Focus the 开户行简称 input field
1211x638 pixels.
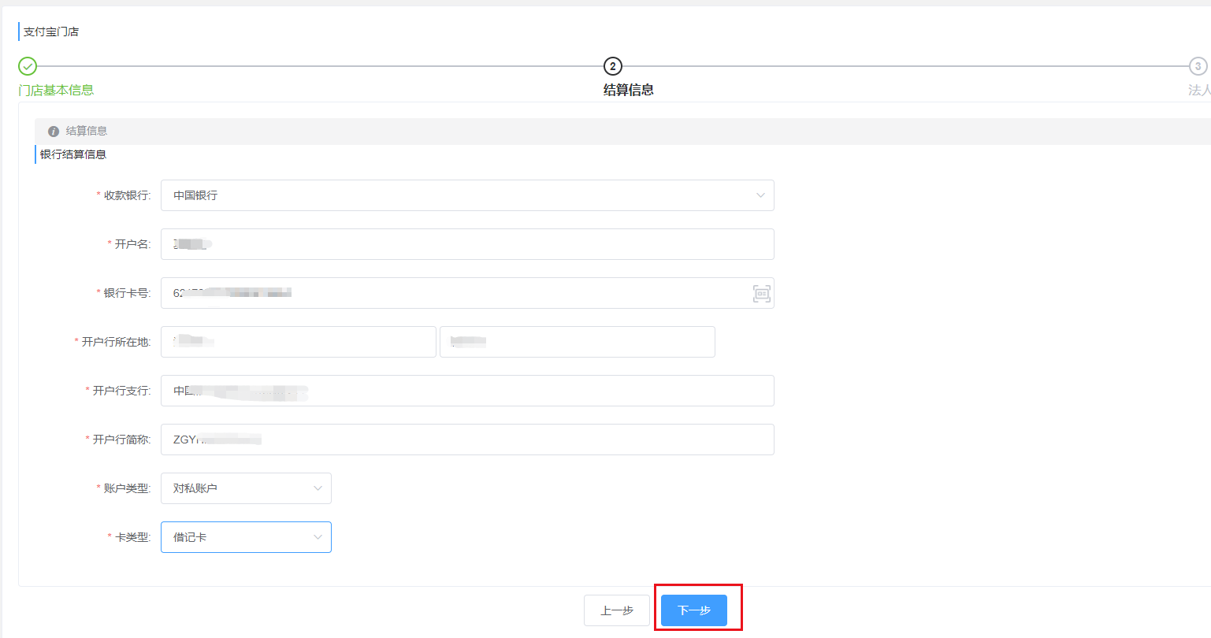pos(467,440)
